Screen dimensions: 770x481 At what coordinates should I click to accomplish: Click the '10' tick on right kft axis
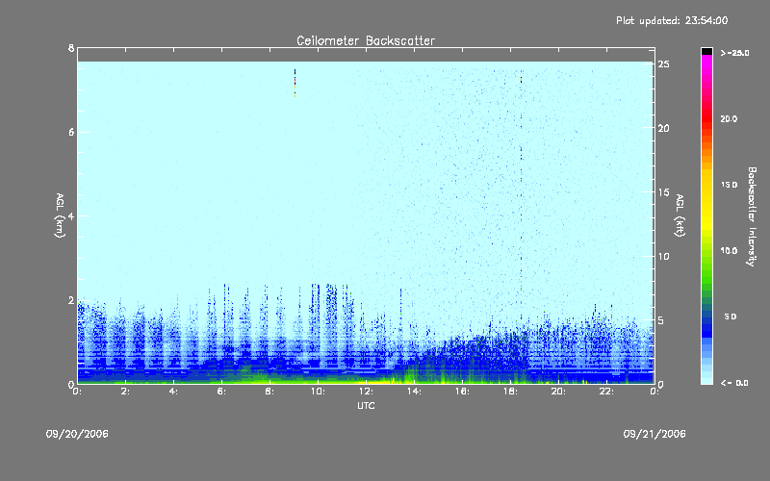[x=663, y=256]
